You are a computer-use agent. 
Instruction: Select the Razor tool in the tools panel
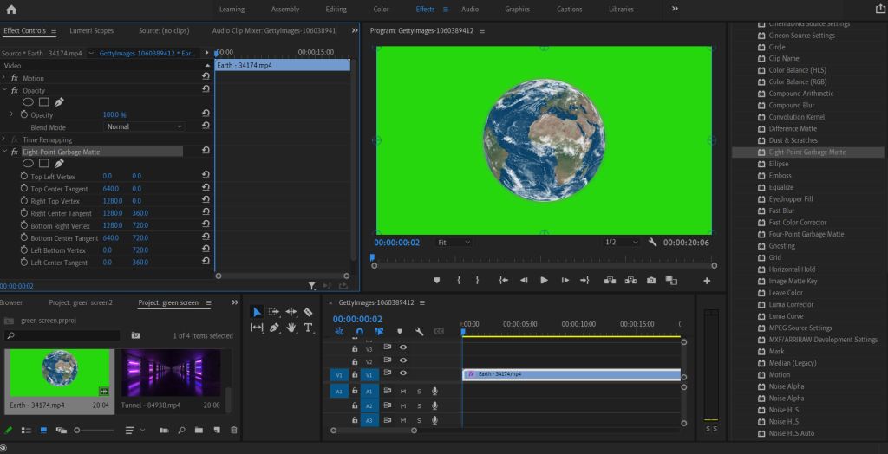click(x=308, y=312)
